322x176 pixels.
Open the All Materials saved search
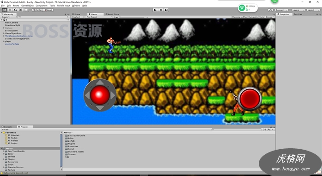(12, 135)
